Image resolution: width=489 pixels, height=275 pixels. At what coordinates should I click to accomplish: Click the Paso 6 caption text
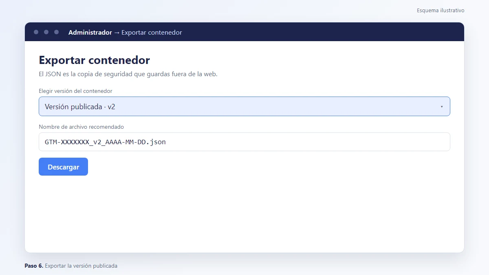coord(71,266)
